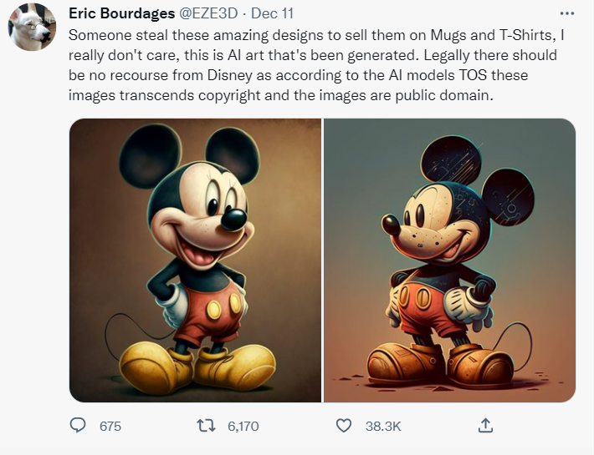Open the left Mickey Mouse image

click(x=195, y=260)
